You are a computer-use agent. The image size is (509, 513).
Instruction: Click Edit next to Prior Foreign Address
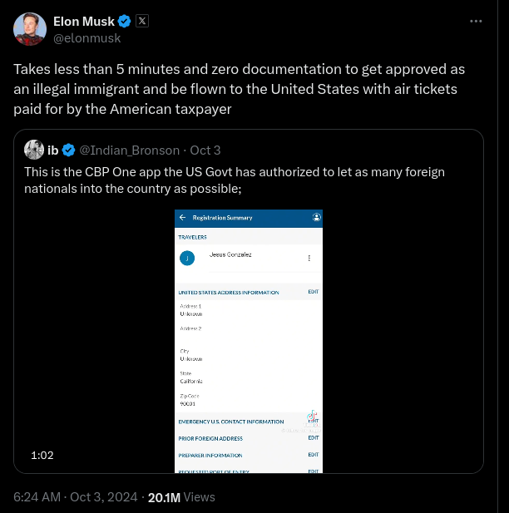click(x=313, y=438)
